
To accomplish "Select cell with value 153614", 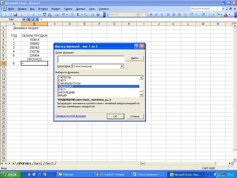I will tap(34, 40).
